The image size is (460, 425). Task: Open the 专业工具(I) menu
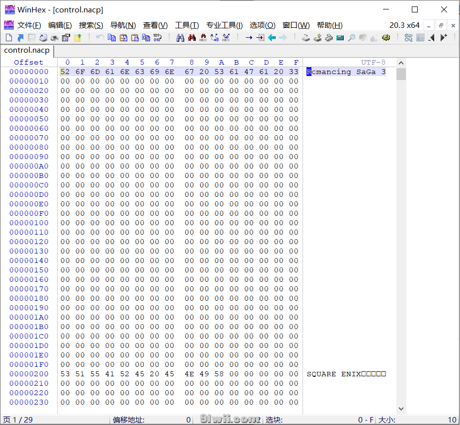point(224,25)
